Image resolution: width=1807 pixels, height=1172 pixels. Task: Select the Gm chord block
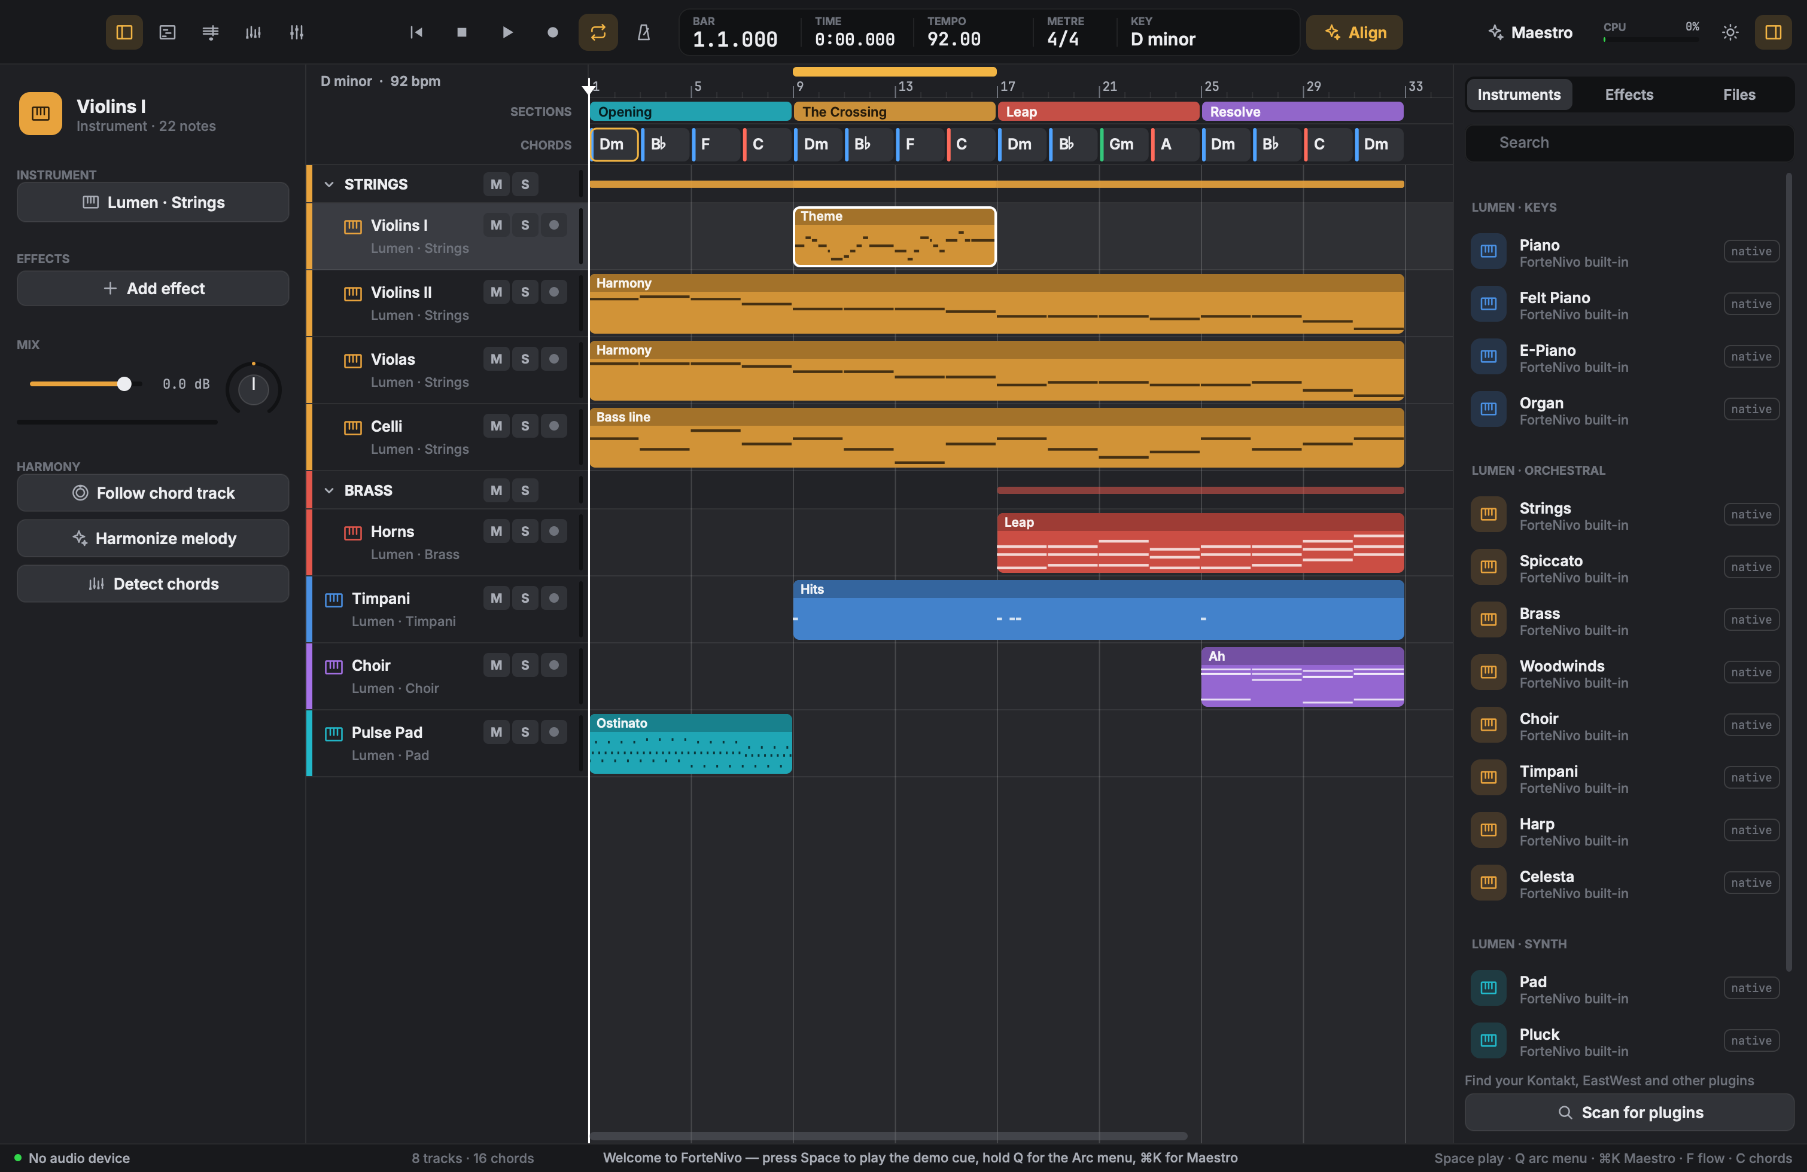point(1123,144)
